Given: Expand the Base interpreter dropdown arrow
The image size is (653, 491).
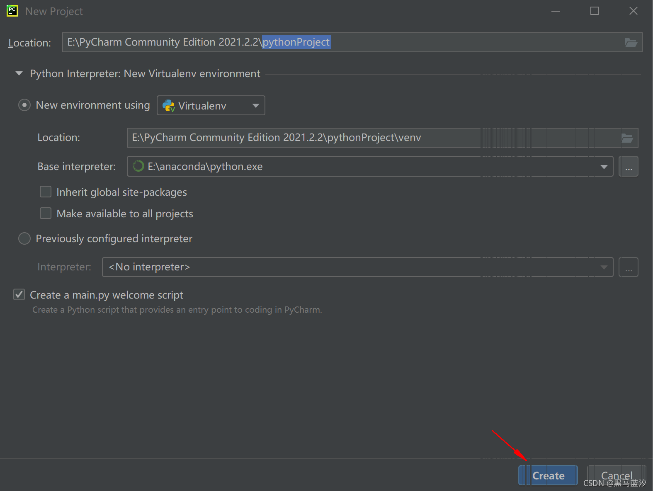Looking at the screenshot, I should (604, 167).
